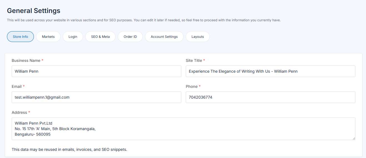
Task: Click the Address textarea resize handle
Action: [354, 138]
